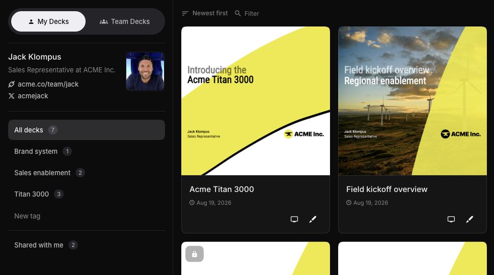Click Sales Representative at ACME Inc. text
Viewport: 494px width, 275px height.
62,70
